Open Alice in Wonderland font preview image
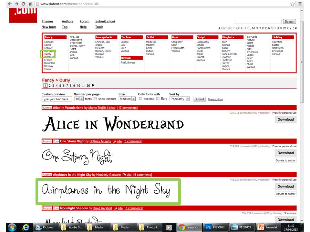Screen dimensions: 310x232 pos(113,124)
